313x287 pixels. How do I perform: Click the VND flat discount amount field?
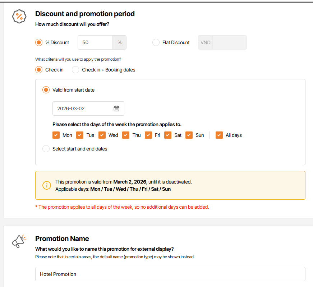coord(229,42)
